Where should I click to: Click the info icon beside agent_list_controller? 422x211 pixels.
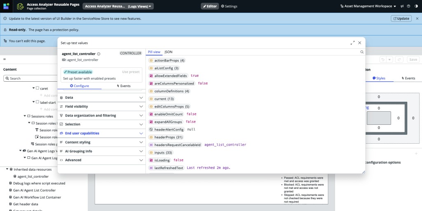(99, 54)
